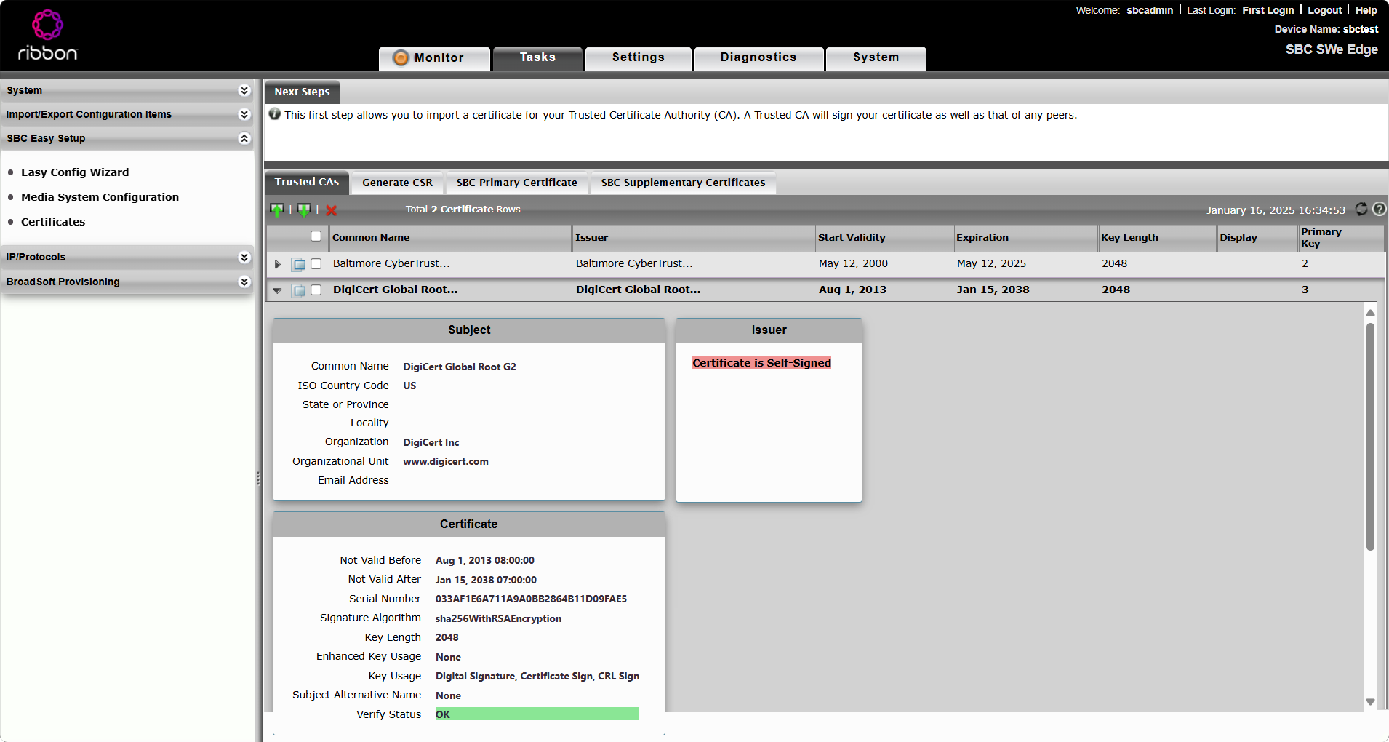Click the Baltimore CyberTrust row window icon

299,264
